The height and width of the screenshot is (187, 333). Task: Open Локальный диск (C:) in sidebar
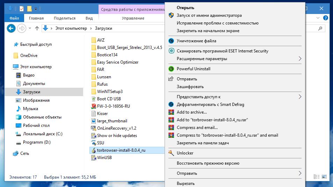43,134
